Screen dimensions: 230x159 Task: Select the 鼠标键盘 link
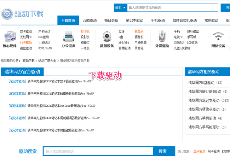pos(193,31)
